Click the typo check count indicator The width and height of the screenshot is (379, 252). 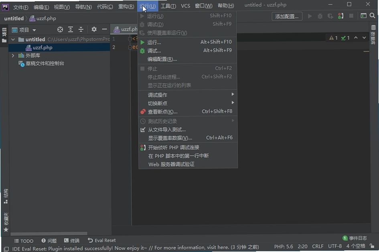point(345,38)
